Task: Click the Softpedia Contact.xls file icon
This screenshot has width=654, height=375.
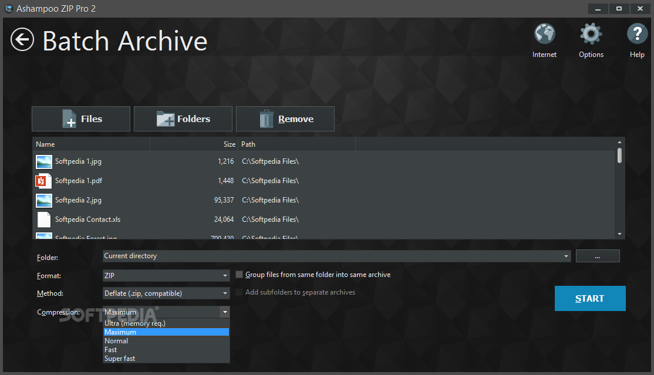Action: point(44,220)
